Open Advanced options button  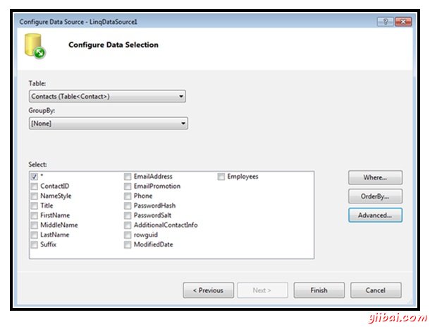(375, 215)
